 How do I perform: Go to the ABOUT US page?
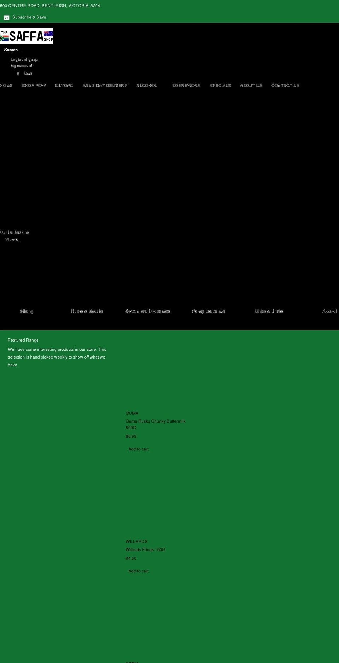[251, 86]
